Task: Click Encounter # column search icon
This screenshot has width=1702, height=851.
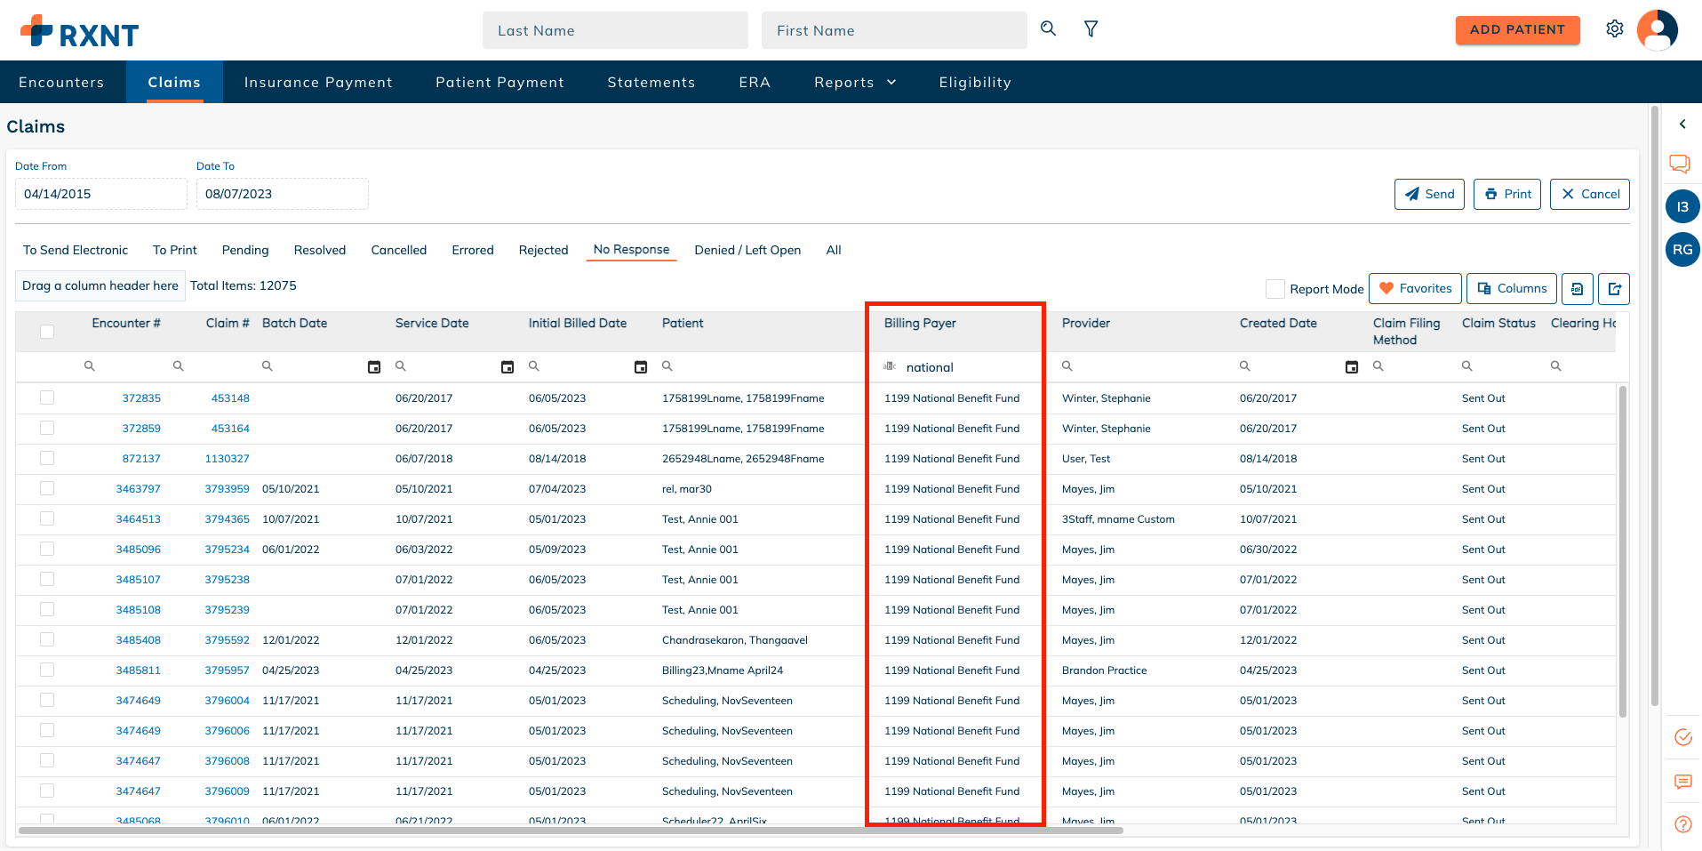Action: (x=90, y=365)
